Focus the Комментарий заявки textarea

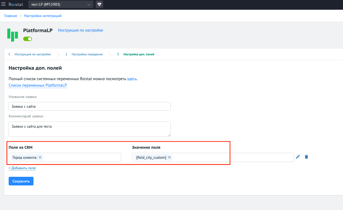point(90,129)
